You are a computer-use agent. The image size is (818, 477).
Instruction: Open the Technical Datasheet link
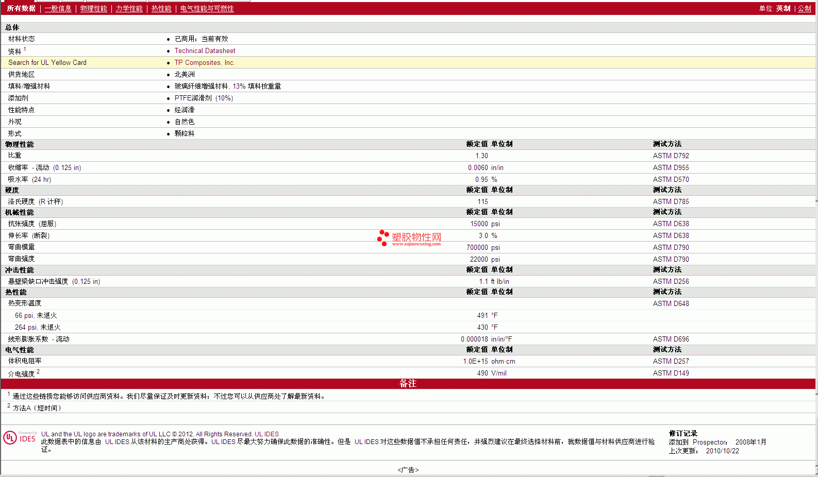(205, 50)
